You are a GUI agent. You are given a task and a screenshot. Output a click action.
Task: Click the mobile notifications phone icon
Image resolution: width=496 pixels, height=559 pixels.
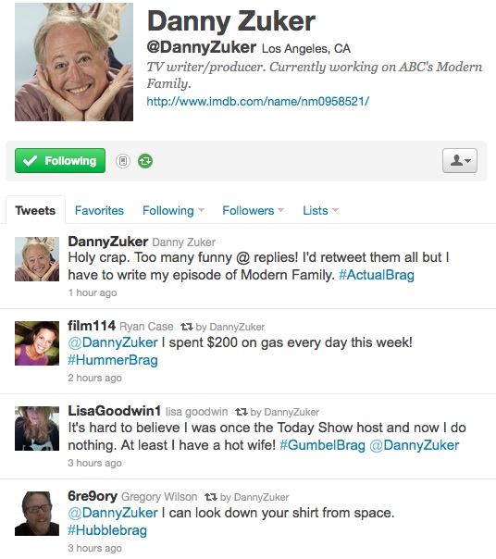[x=123, y=161]
